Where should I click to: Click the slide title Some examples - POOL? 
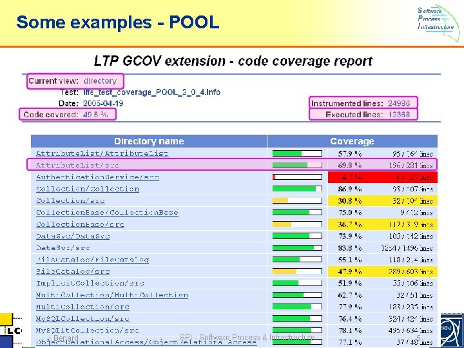pyautogui.click(x=118, y=23)
